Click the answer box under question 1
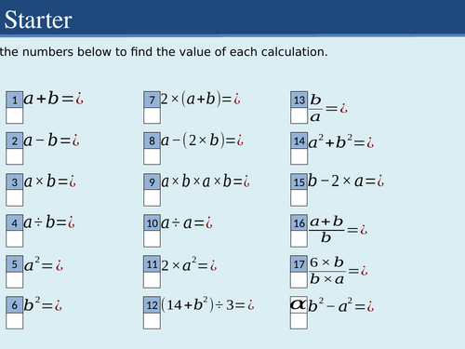This screenshot has height=349, width=465. [15, 115]
